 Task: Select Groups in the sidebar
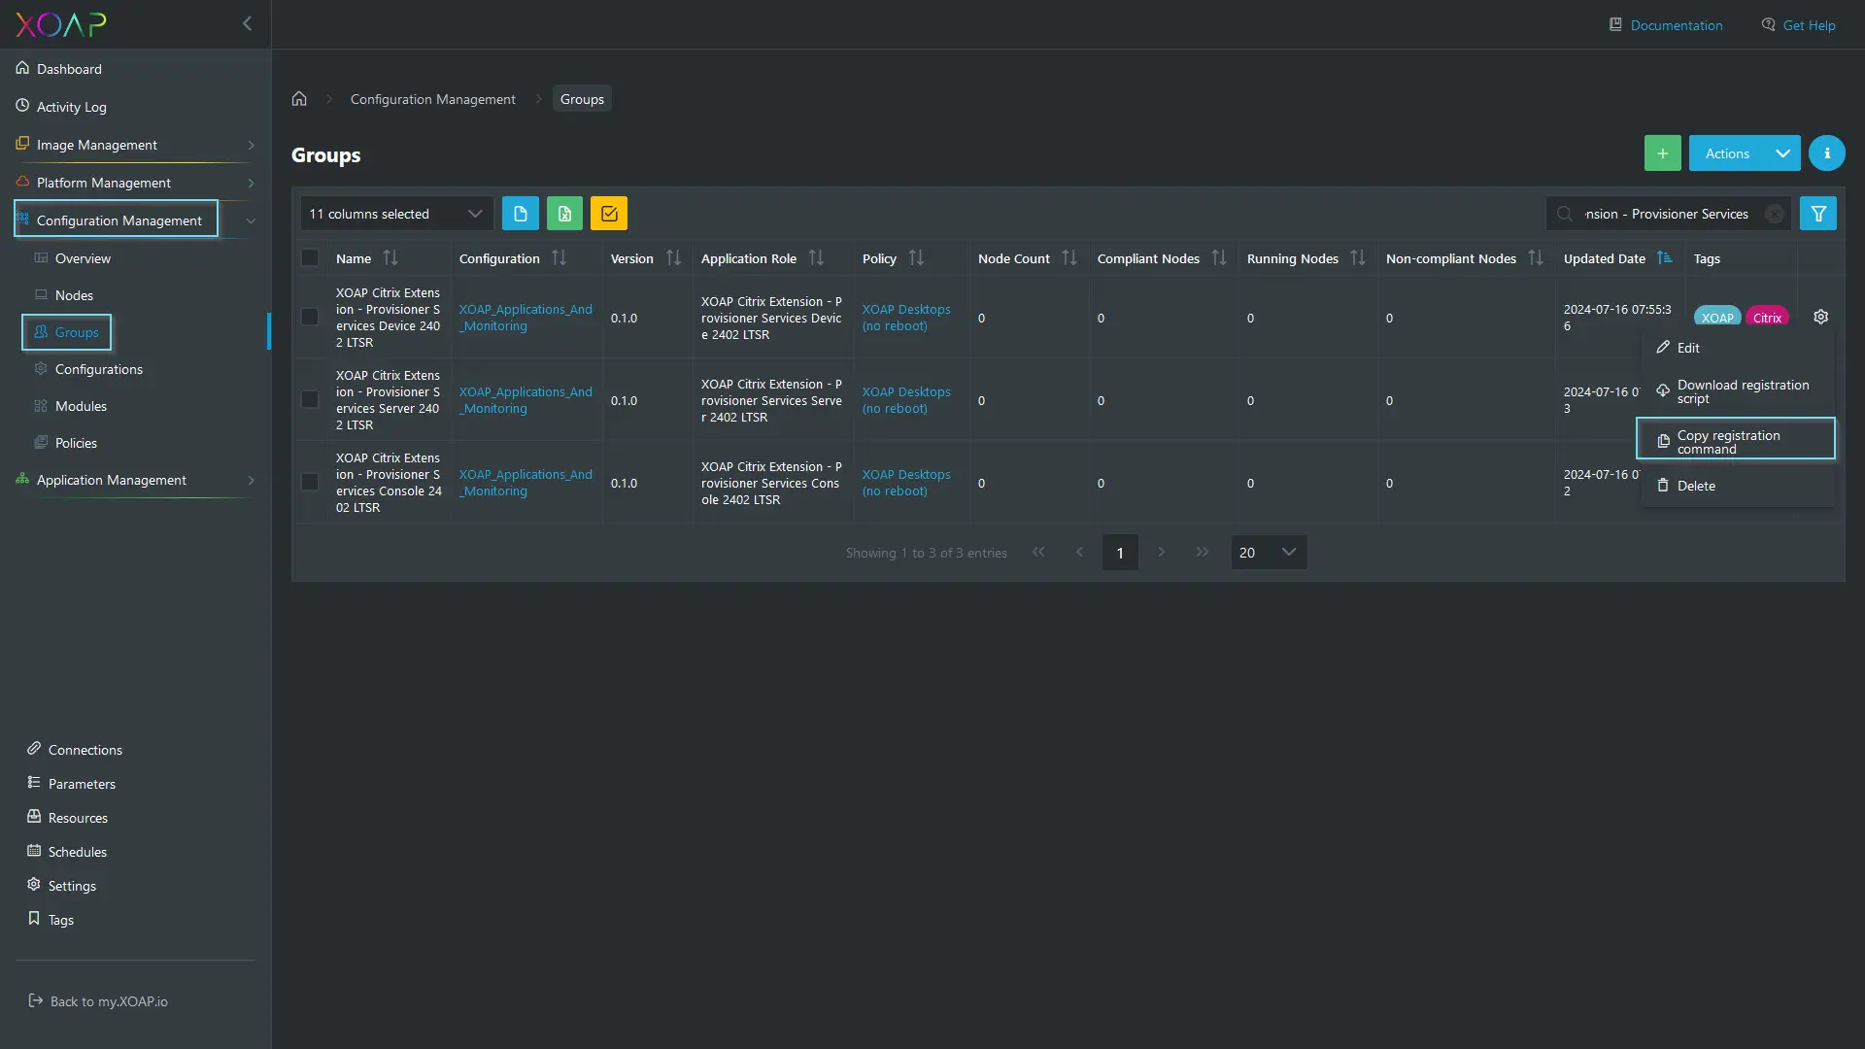(66, 332)
